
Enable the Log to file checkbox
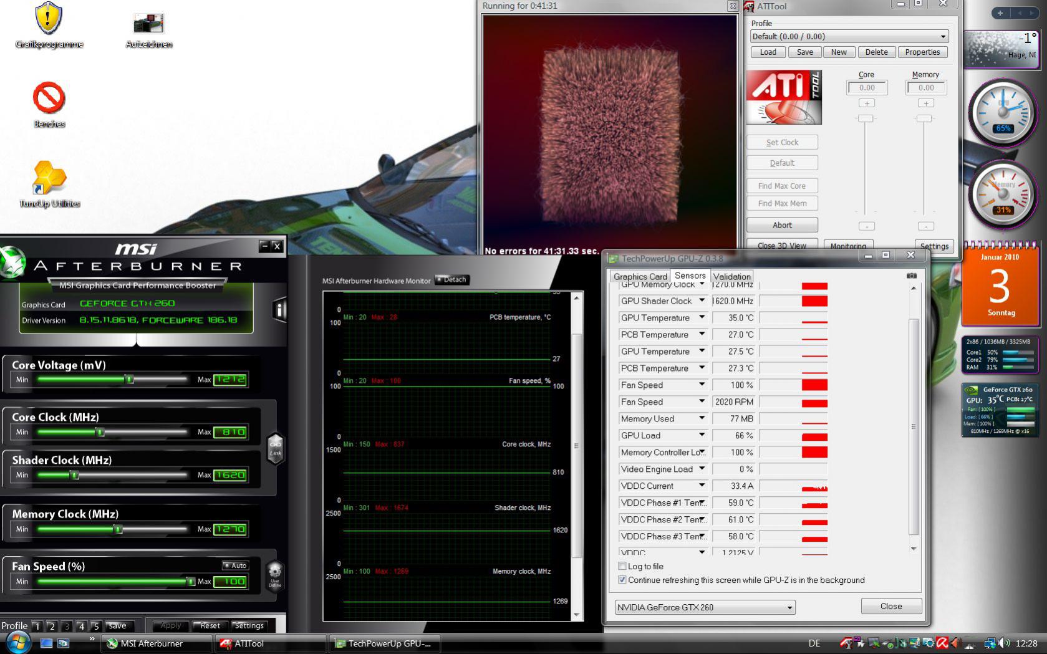(622, 566)
